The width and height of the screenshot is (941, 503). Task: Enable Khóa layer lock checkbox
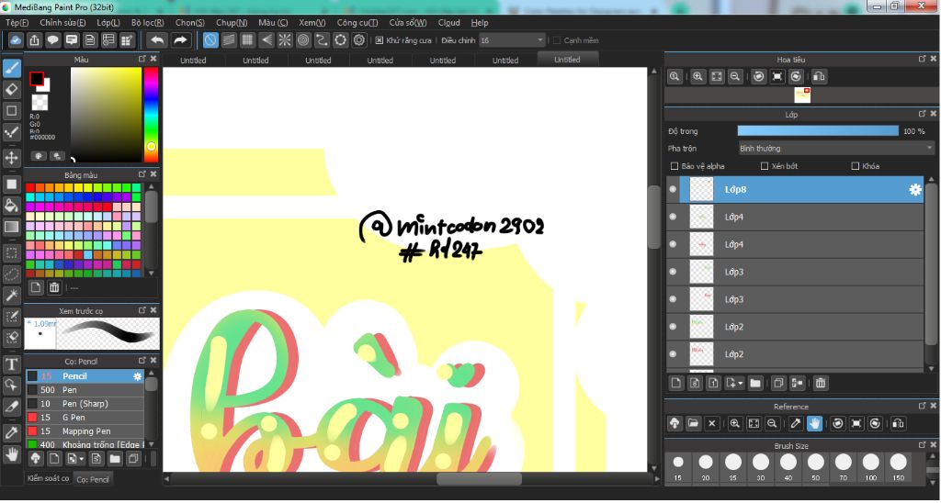856,166
